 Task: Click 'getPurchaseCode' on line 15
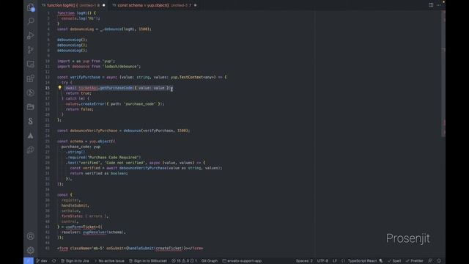coord(116,88)
